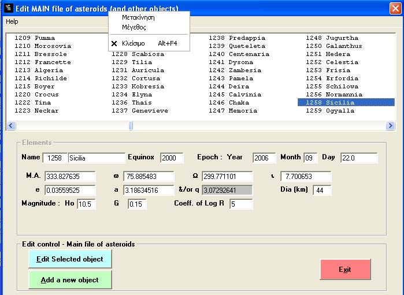
Task: Select 1259 Ogyalla in the list
Action: click(x=330, y=111)
